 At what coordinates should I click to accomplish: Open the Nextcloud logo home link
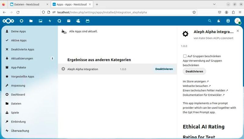(x=8, y=21)
